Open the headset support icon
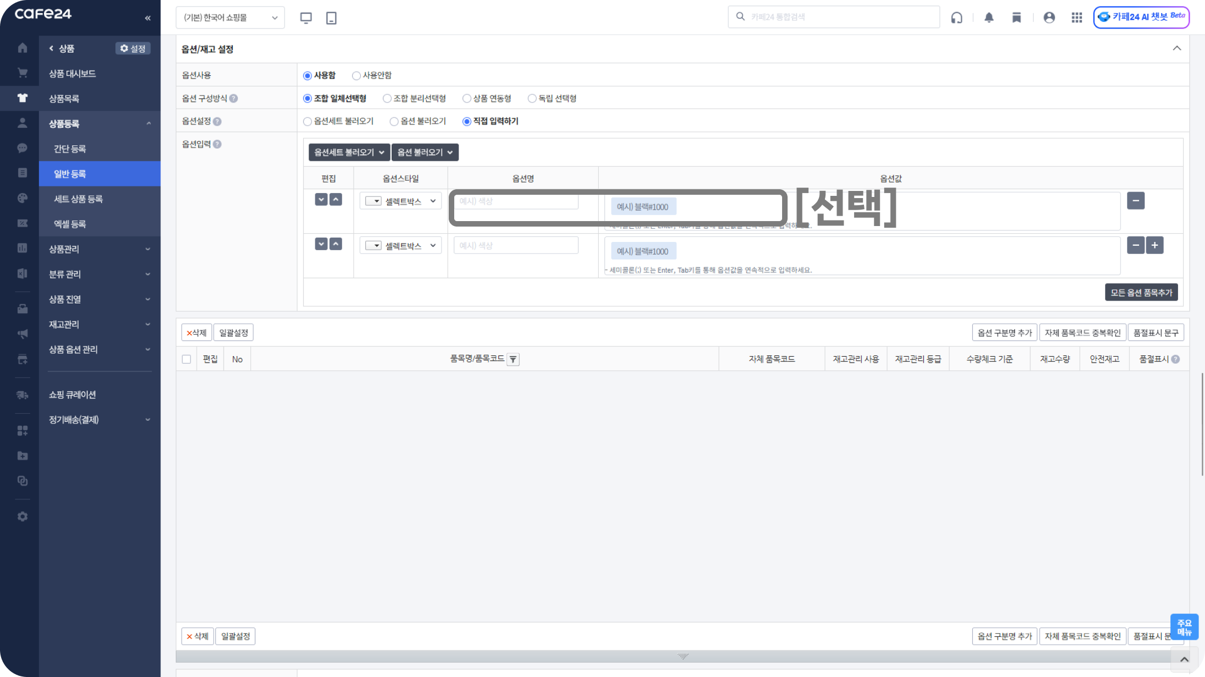The image size is (1205, 677). (x=957, y=18)
